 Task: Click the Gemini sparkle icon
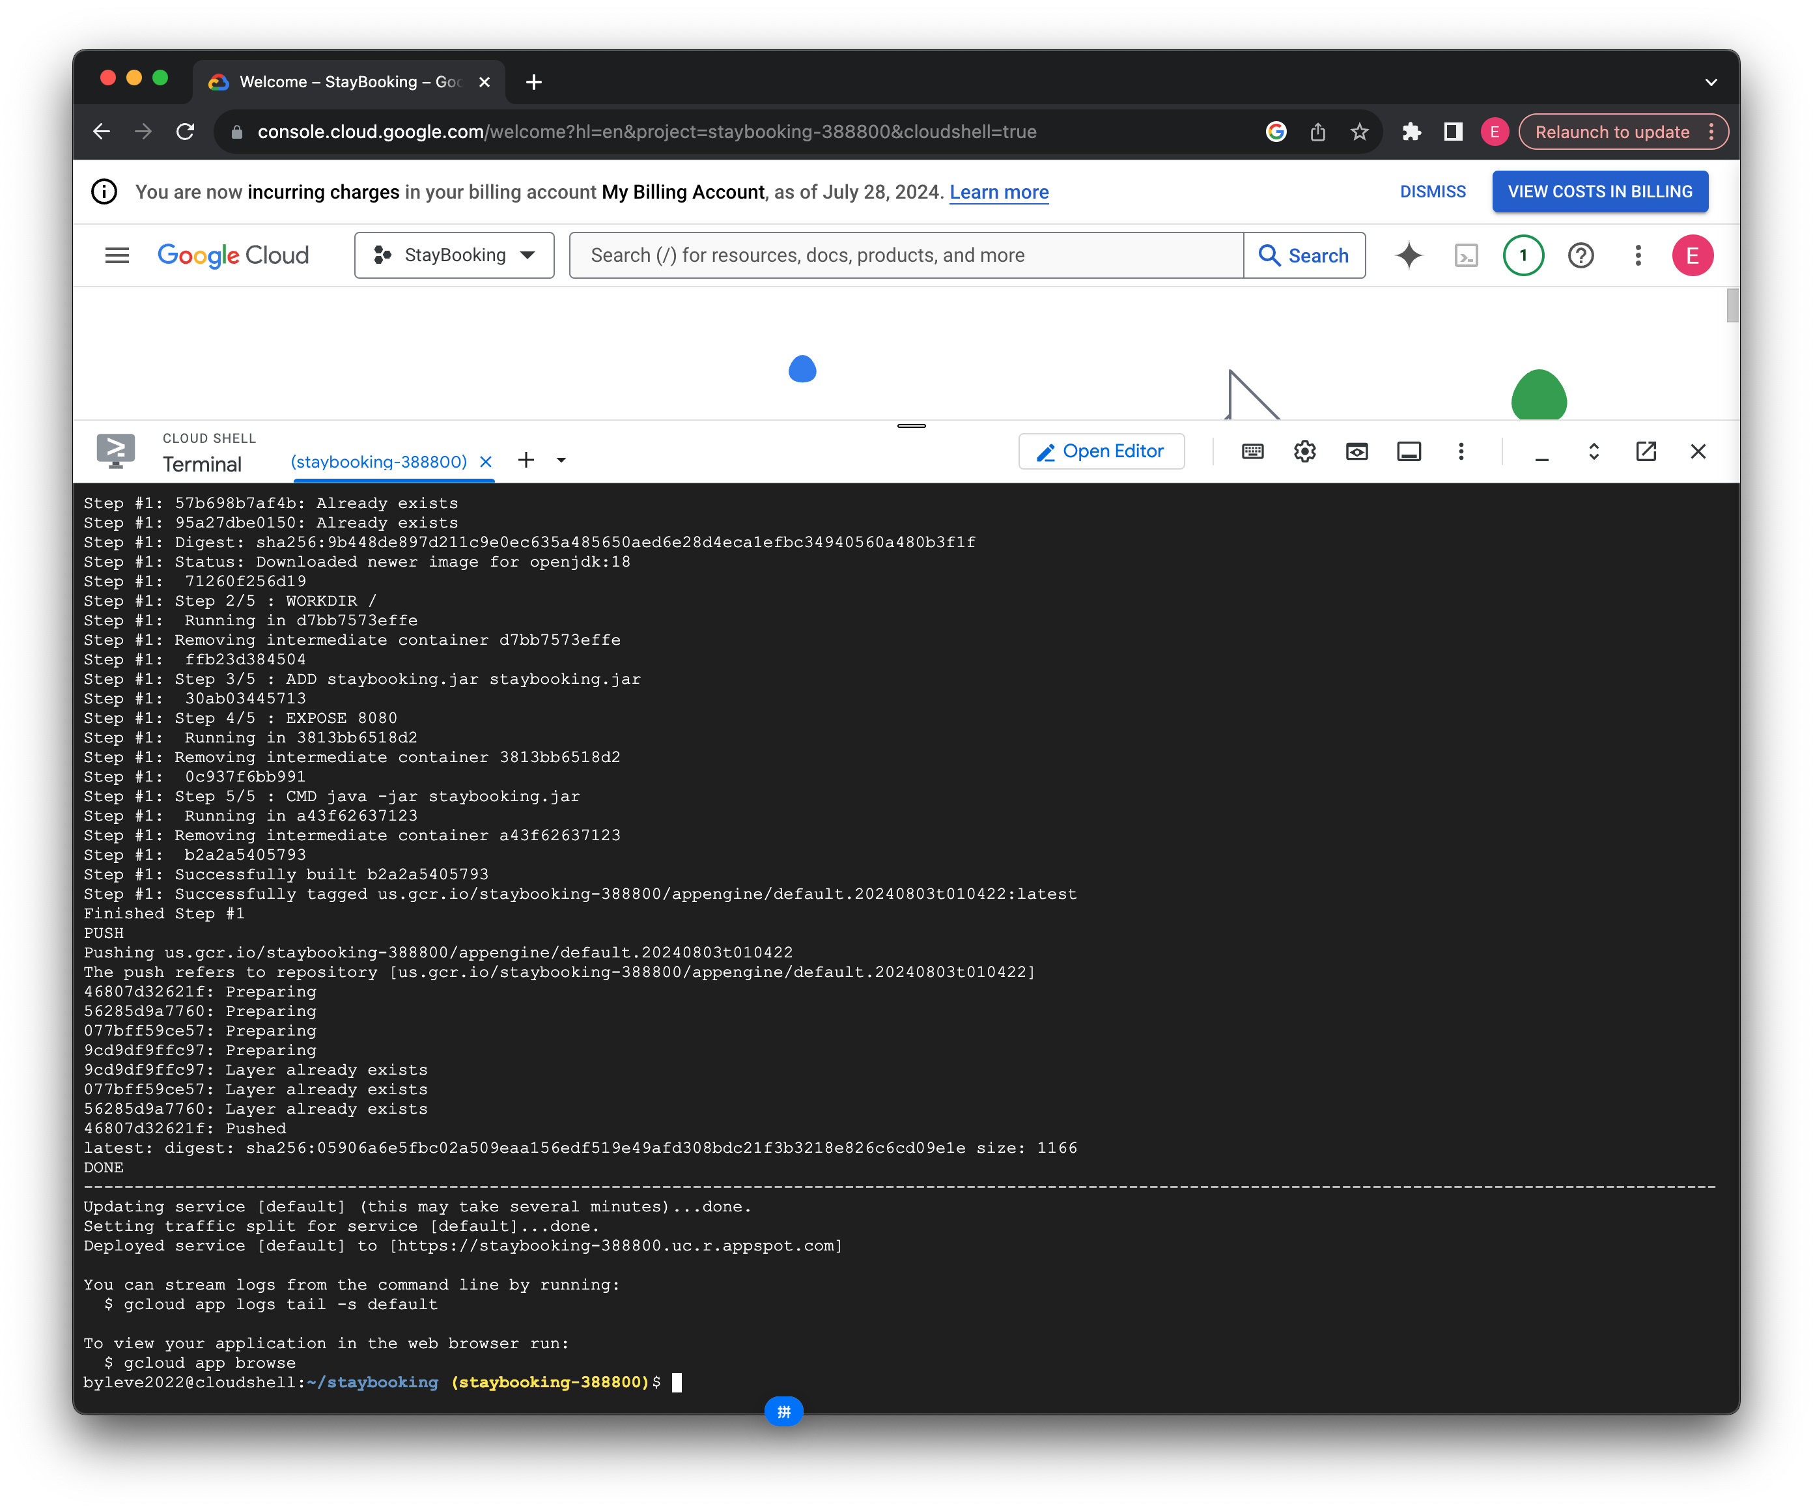(1408, 255)
